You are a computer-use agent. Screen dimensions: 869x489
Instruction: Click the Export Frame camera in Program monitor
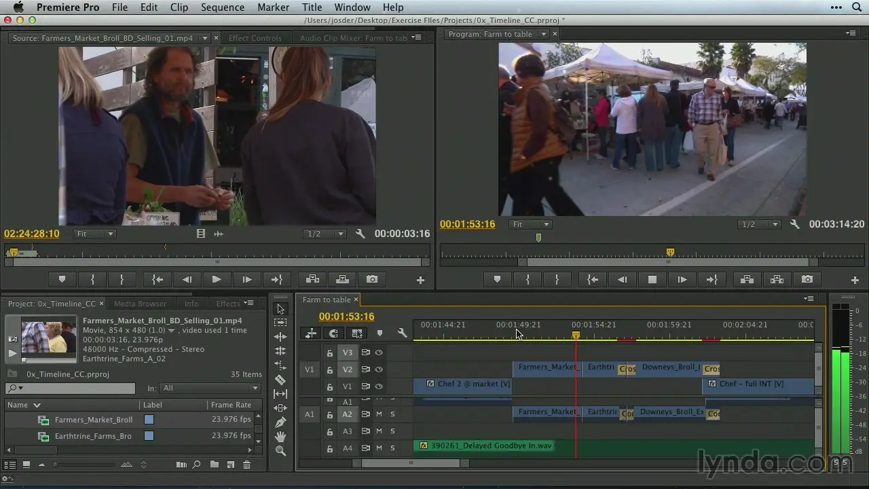(x=807, y=279)
